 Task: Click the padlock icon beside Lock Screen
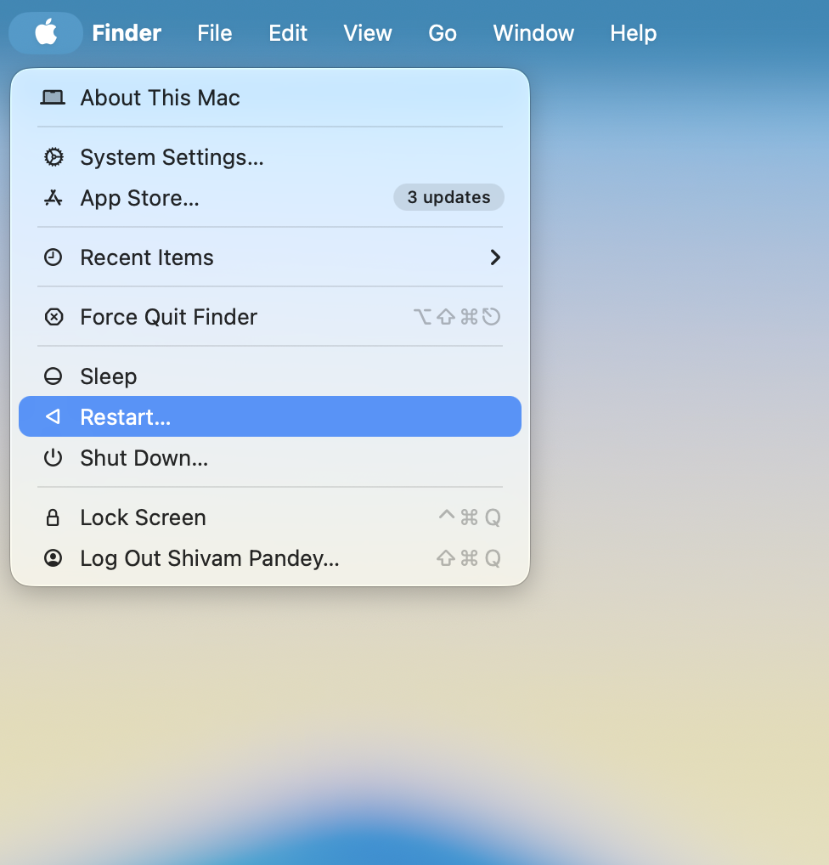tap(54, 517)
